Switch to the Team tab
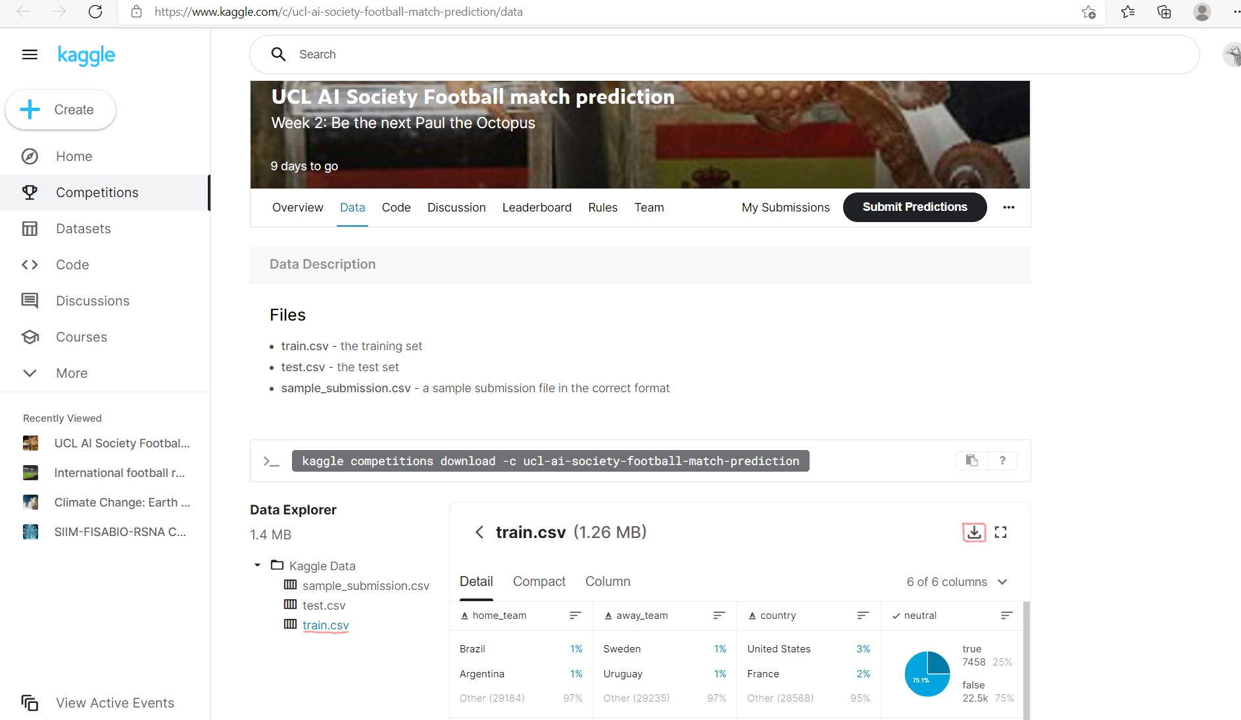The image size is (1241, 720). coord(649,208)
